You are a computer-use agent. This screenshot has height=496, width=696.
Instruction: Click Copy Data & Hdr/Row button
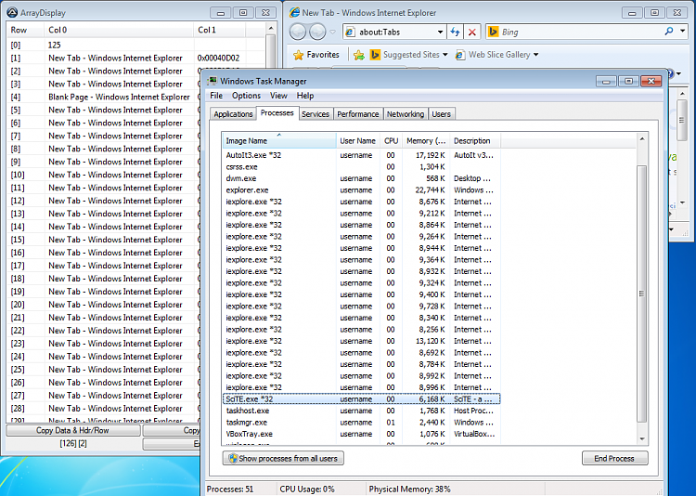[x=72, y=430]
